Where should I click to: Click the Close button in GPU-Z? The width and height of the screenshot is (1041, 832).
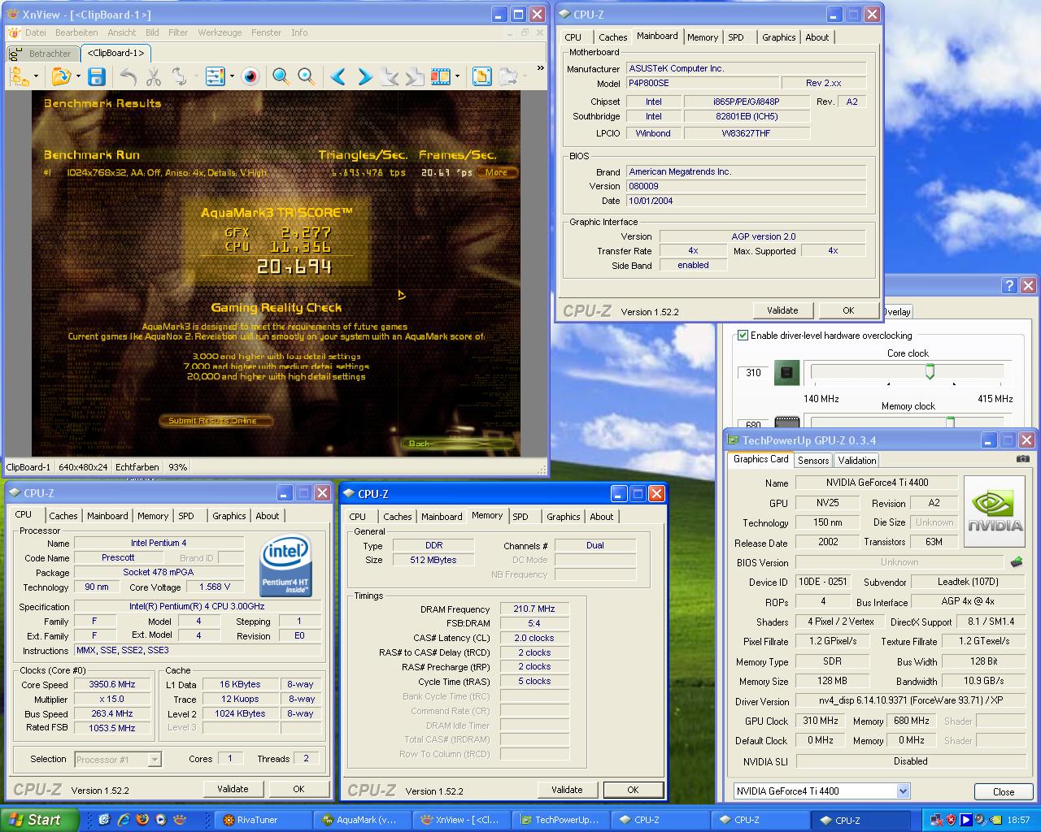coord(1004,791)
